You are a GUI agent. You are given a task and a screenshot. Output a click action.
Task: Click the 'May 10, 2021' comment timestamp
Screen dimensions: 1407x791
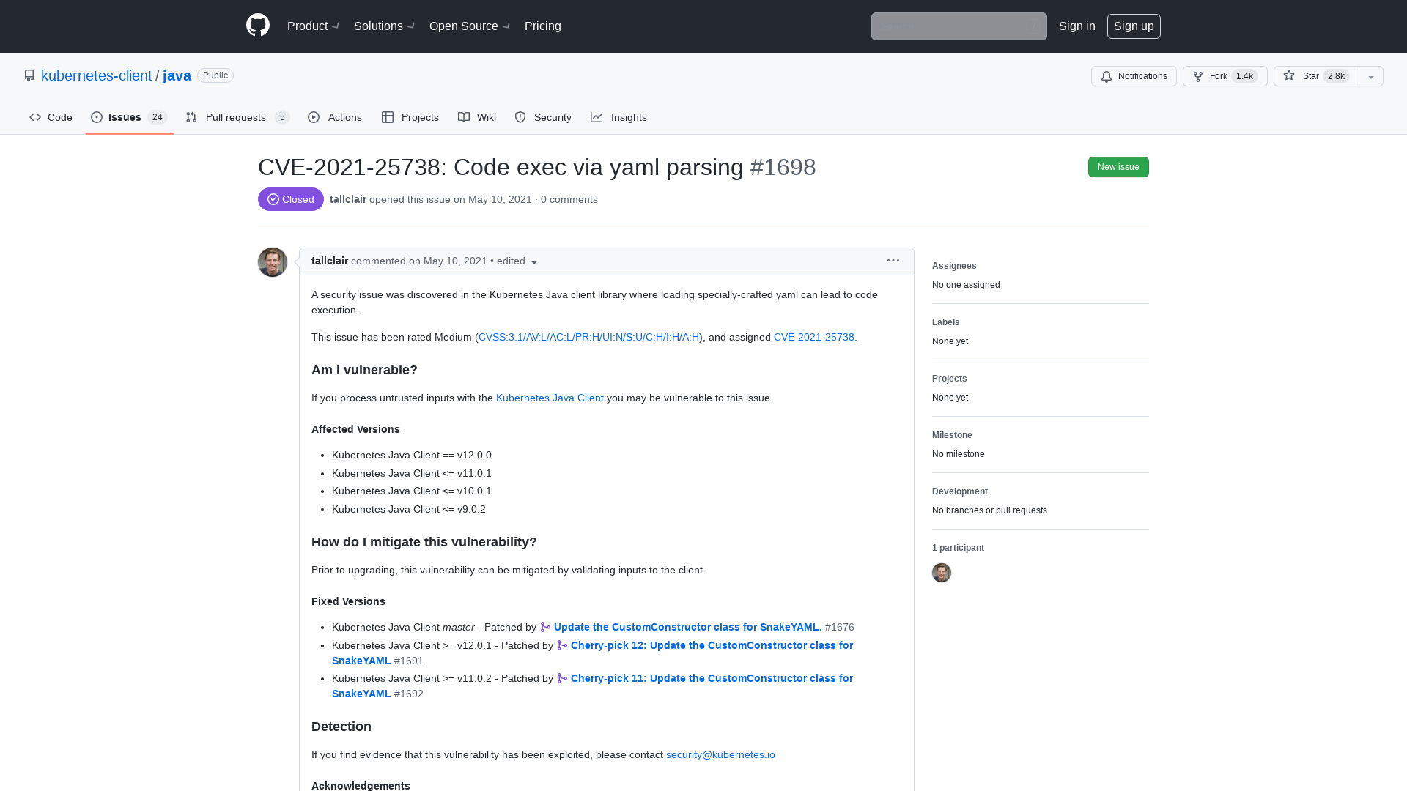455,261
